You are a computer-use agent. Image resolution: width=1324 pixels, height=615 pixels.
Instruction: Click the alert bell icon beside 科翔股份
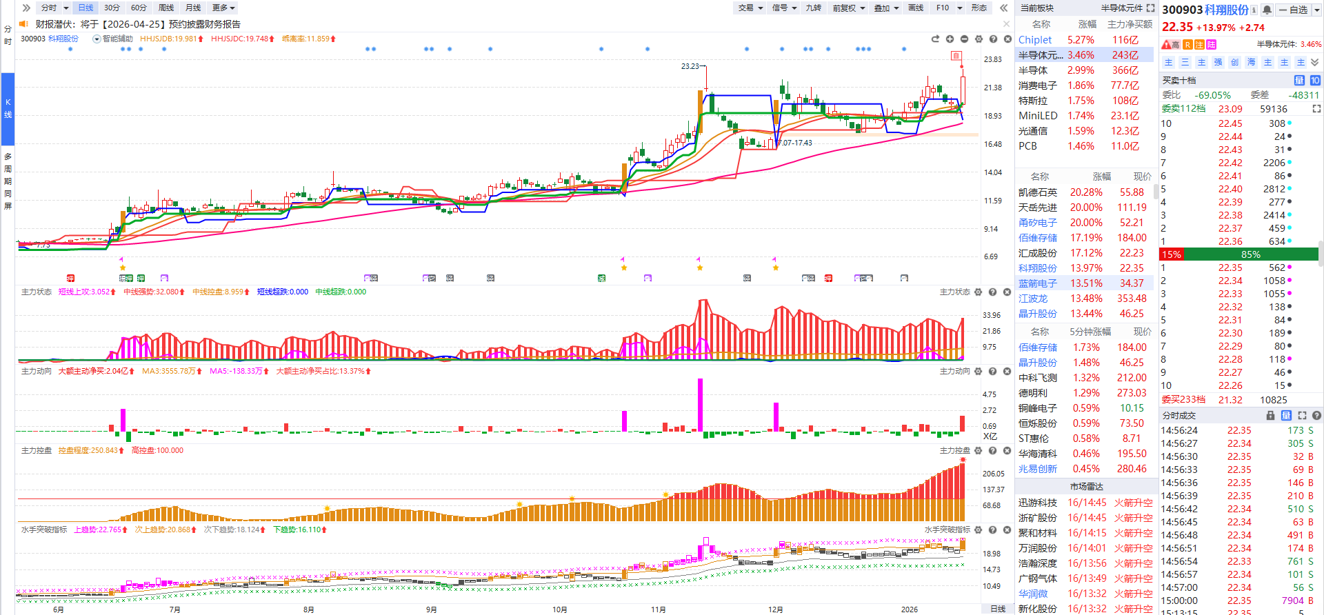pos(1267,10)
